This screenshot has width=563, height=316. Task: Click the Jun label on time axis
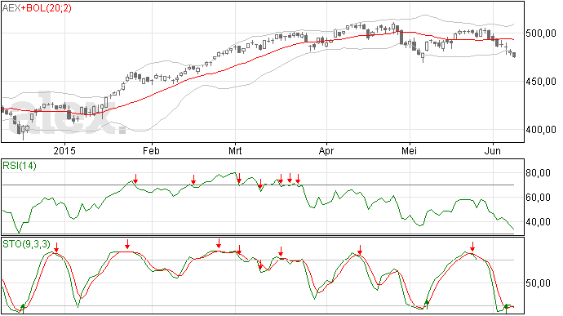click(493, 150)
